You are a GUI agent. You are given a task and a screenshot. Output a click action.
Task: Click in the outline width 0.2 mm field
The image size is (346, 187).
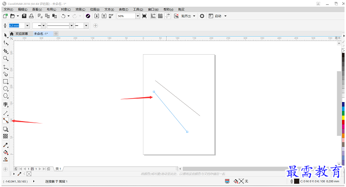(x=17, y=26)
